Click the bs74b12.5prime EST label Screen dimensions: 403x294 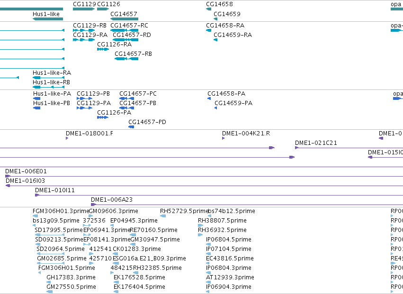pyautogui.click(x=231, y=211)
